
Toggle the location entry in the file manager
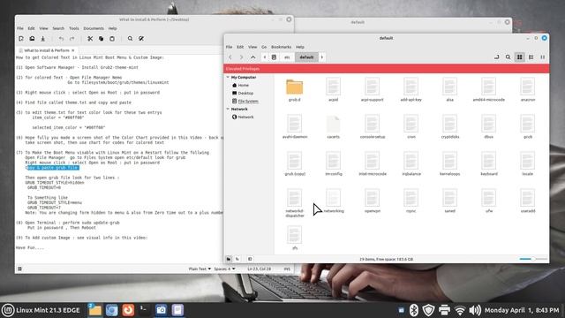[x=496, y=57]
